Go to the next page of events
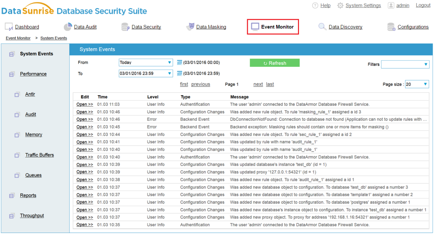The height and width of the screenshot is (234, 434). 258,84
